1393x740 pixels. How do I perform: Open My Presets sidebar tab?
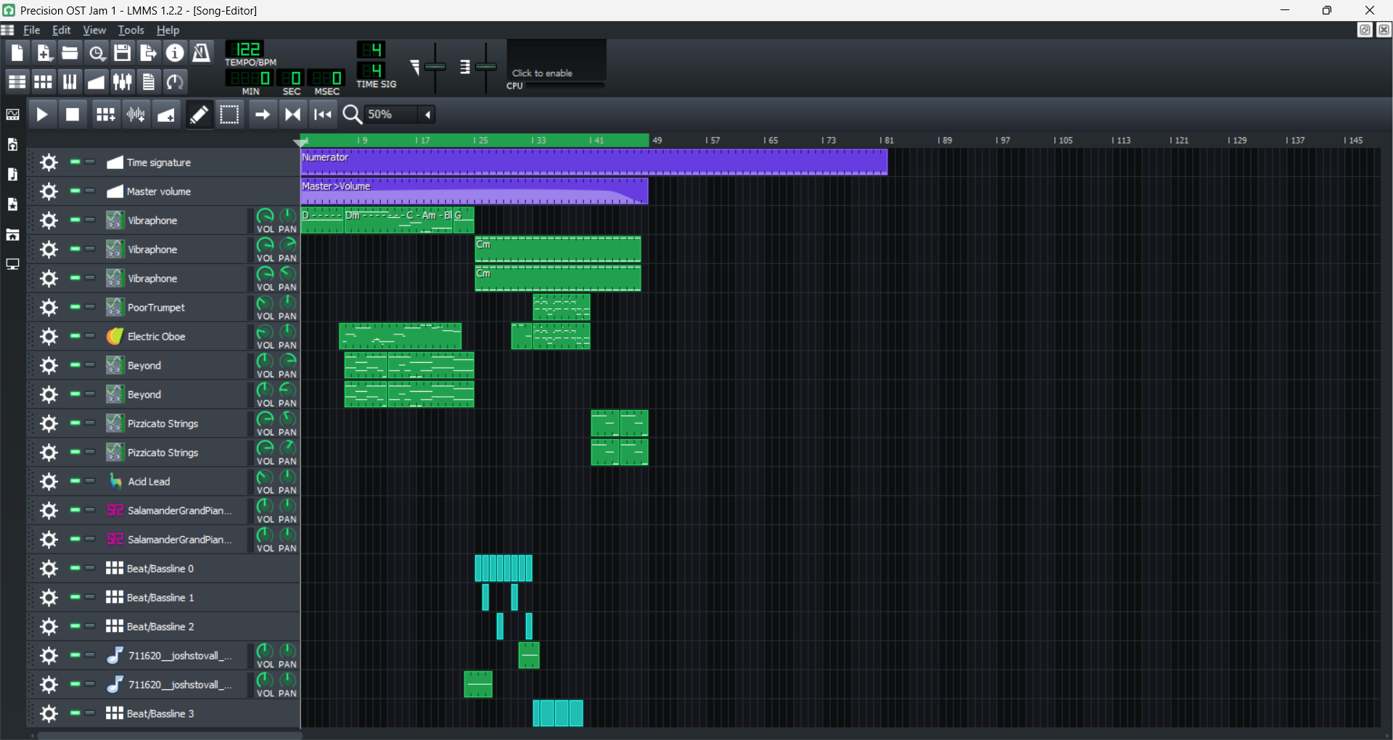coord(12,205)
